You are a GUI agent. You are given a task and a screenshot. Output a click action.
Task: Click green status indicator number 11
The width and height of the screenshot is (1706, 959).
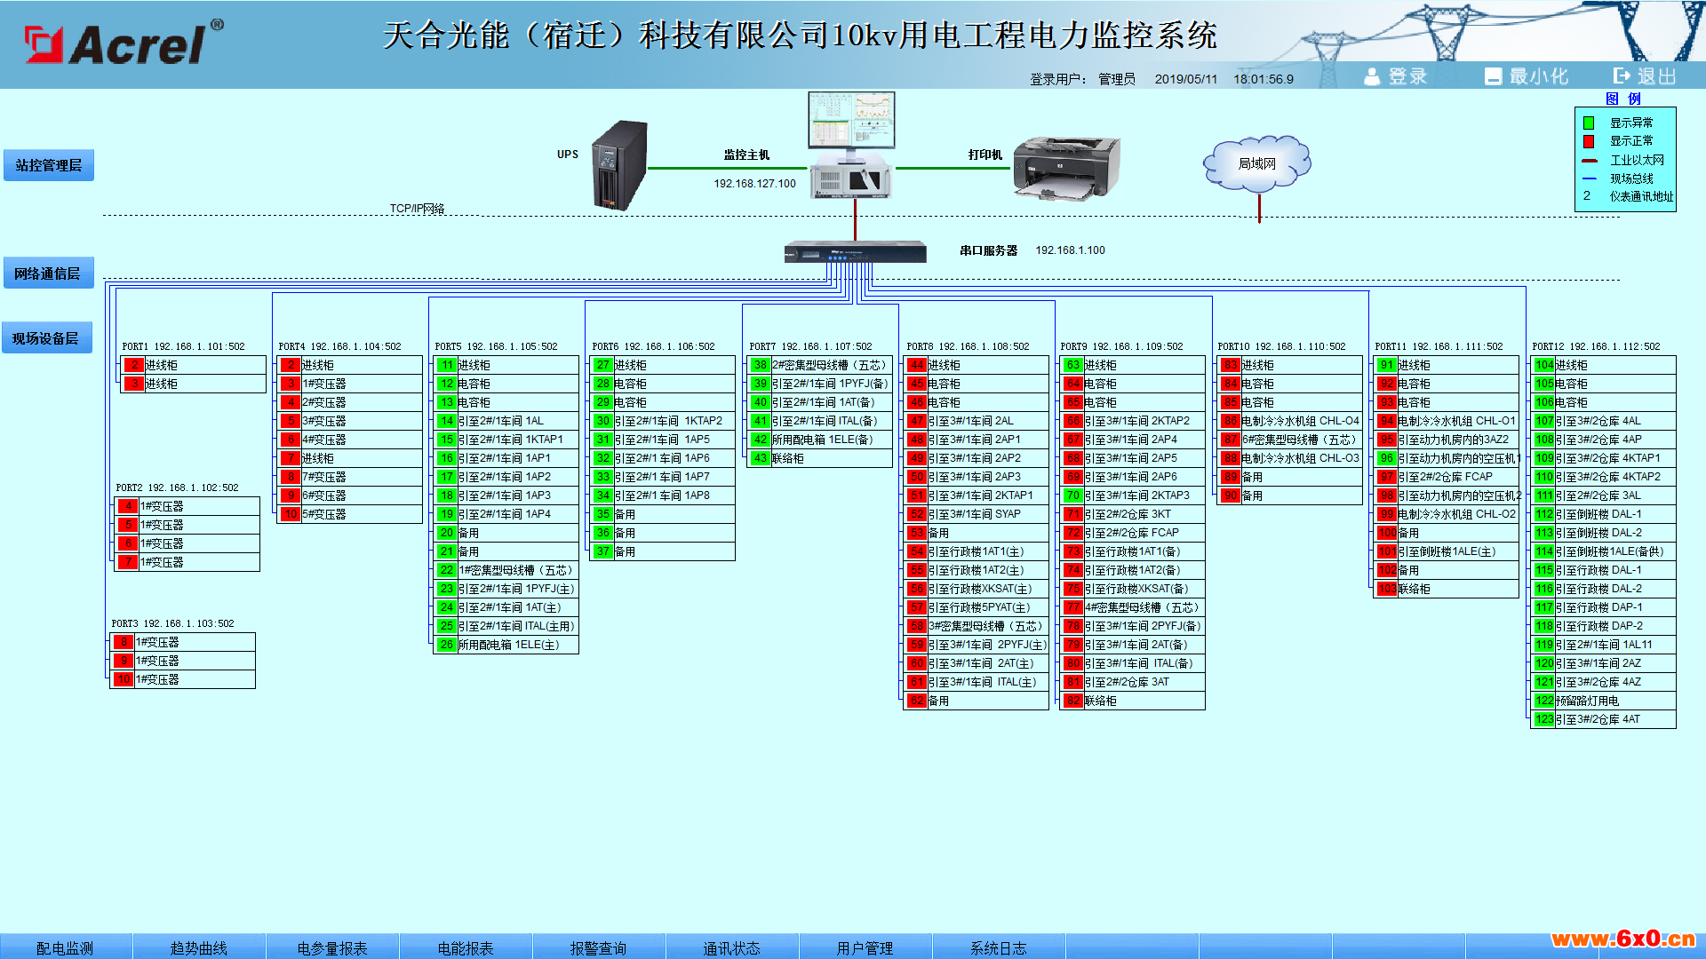[x=446, y=365]
